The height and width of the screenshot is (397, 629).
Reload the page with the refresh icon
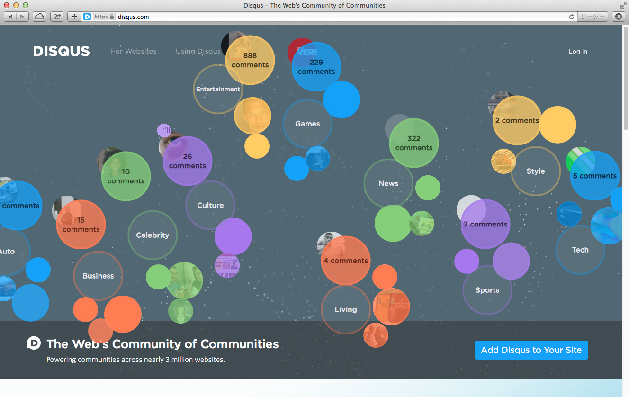[572, 17]
